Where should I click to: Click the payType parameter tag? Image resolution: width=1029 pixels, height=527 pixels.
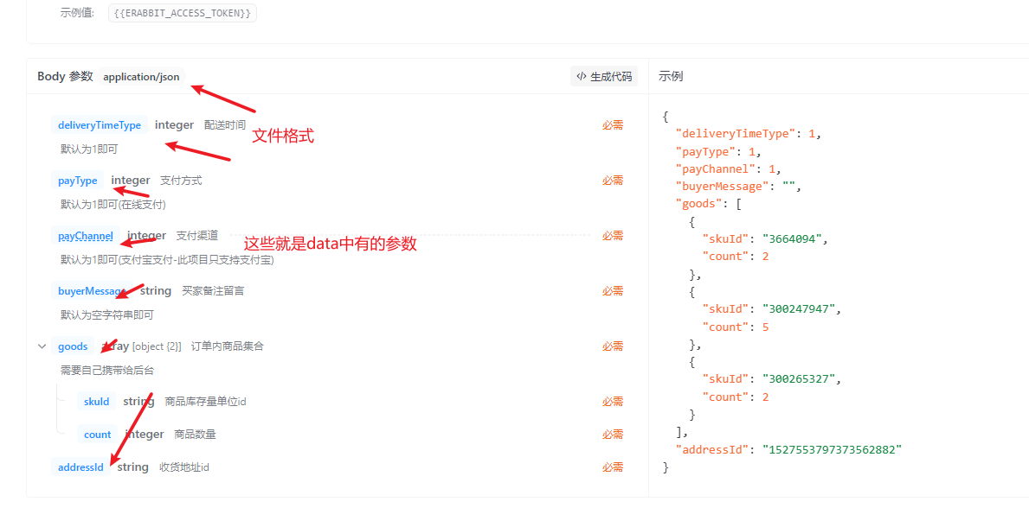[x=77, y=181]
